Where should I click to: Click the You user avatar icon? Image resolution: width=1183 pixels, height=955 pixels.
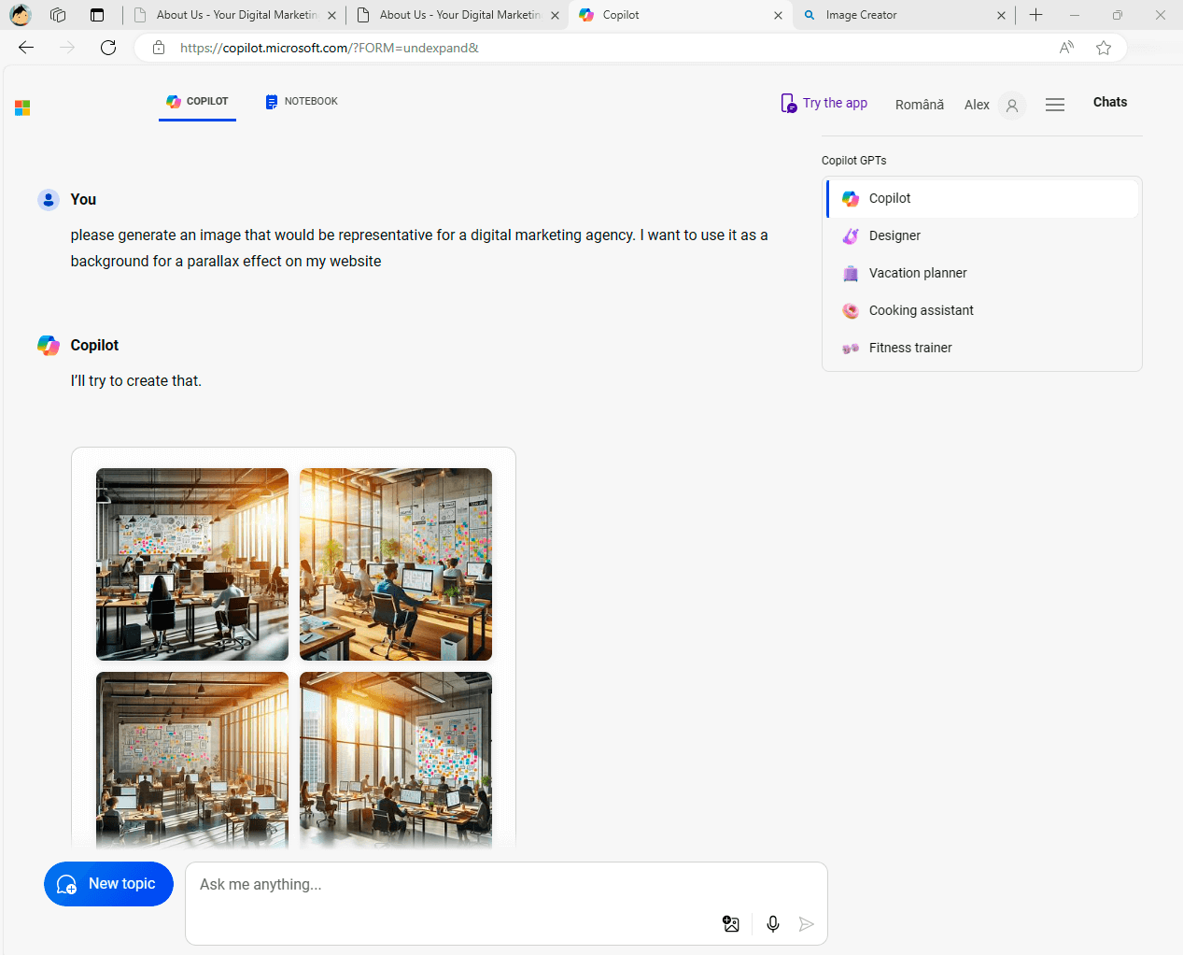[49, 200]
